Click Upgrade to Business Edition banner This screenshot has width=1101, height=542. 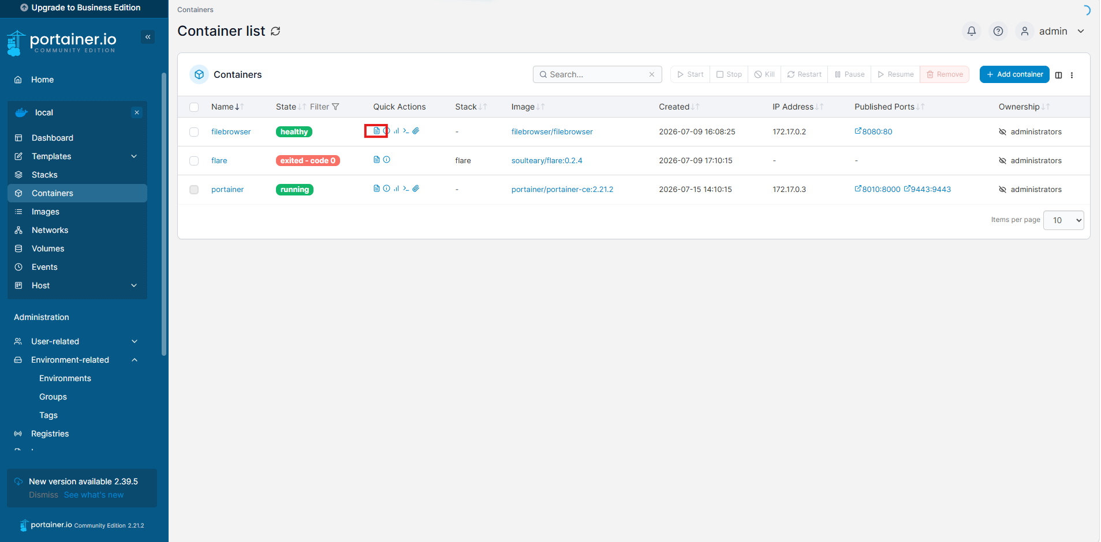pyautogui.click(x=80, y=7)
